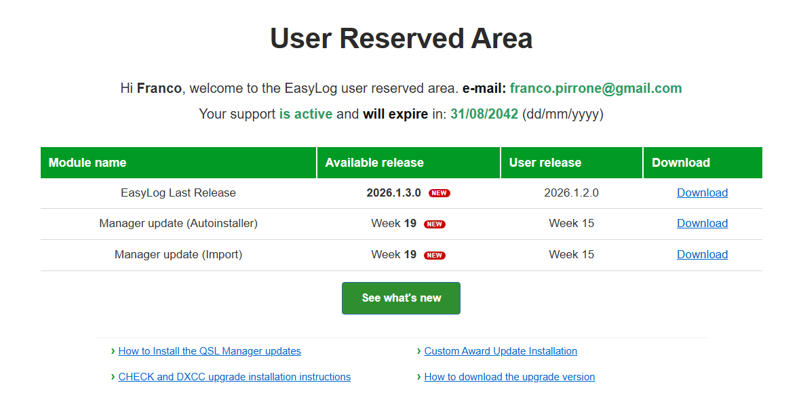801x404 pixels.
Task: Click the user release 2026.1.2.0
Action: [571, 193]
